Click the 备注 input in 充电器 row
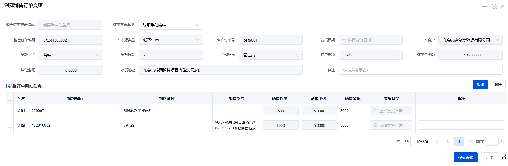Image resolution: width=508 pixels, height=166 pixels. point(461,125)
